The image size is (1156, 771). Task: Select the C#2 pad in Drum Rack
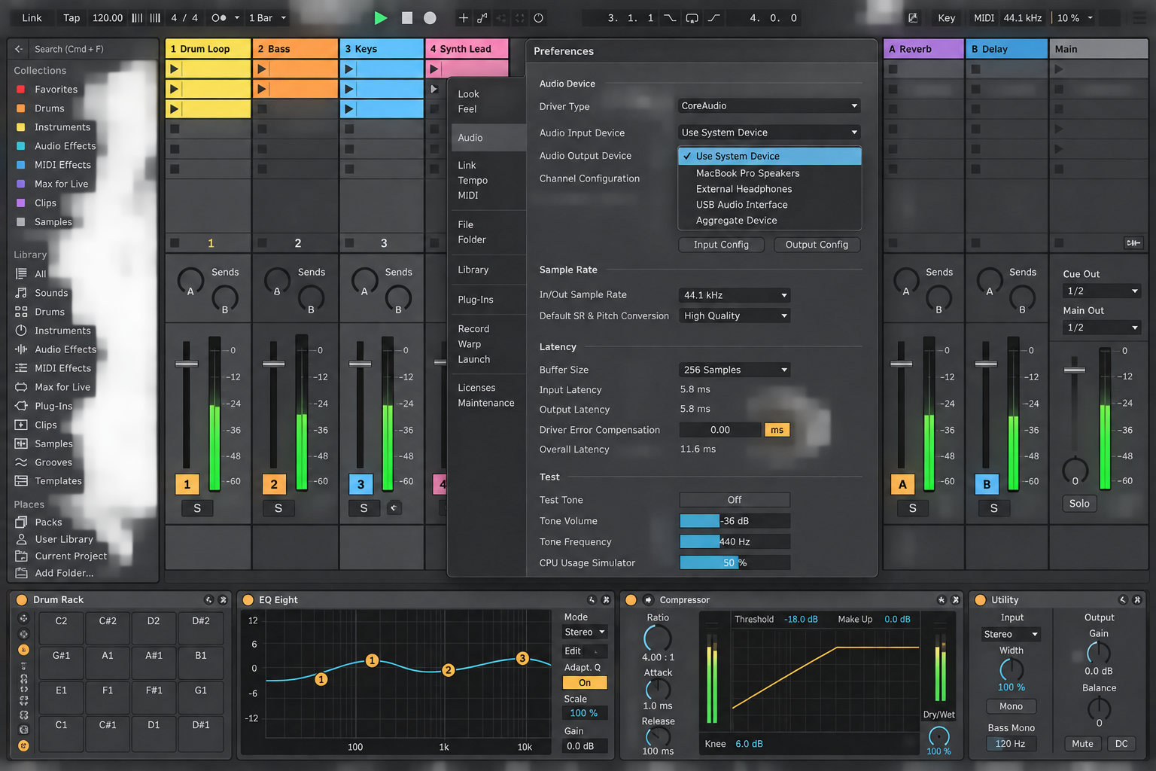pos(108,627)
